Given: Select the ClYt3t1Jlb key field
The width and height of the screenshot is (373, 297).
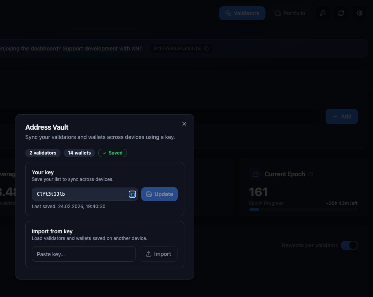Looking at the screenshot, I should tap(85, 194).
